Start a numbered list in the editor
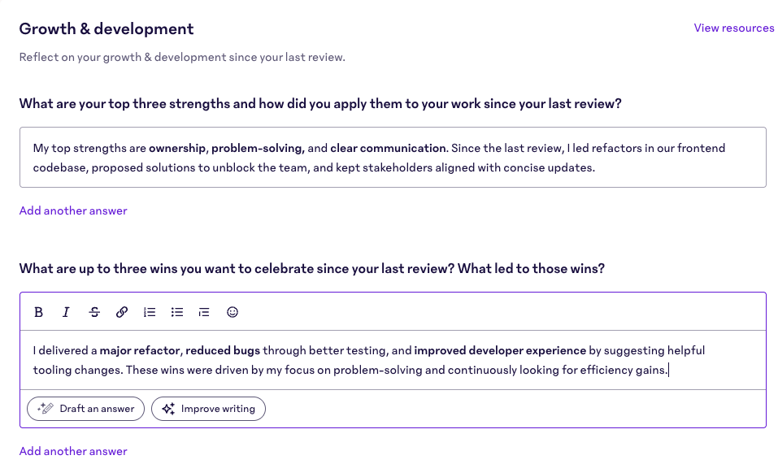 tap(150, 312)
